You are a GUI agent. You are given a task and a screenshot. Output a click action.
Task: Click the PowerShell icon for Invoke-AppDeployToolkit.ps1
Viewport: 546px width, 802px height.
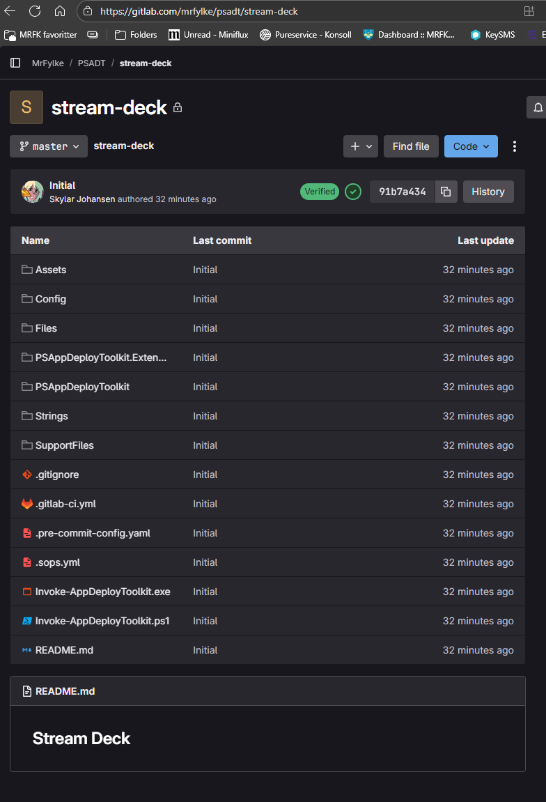point(27,621)
